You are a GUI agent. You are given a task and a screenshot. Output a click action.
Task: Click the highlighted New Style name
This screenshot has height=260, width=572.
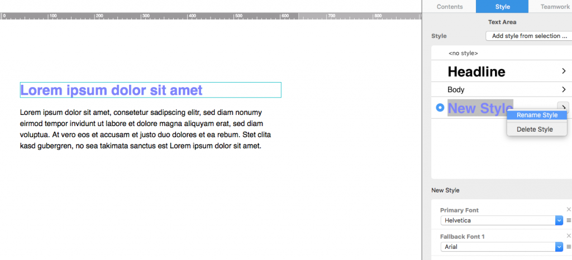pos(480,108)
